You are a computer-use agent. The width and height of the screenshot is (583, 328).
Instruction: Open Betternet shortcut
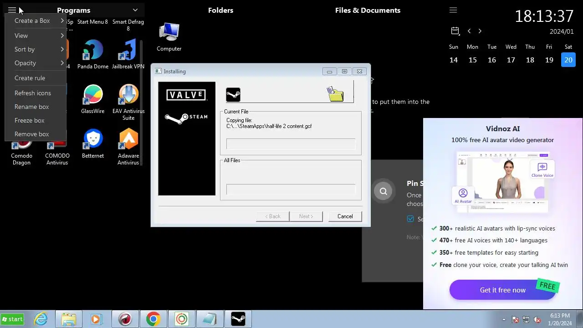pos(93,144)
